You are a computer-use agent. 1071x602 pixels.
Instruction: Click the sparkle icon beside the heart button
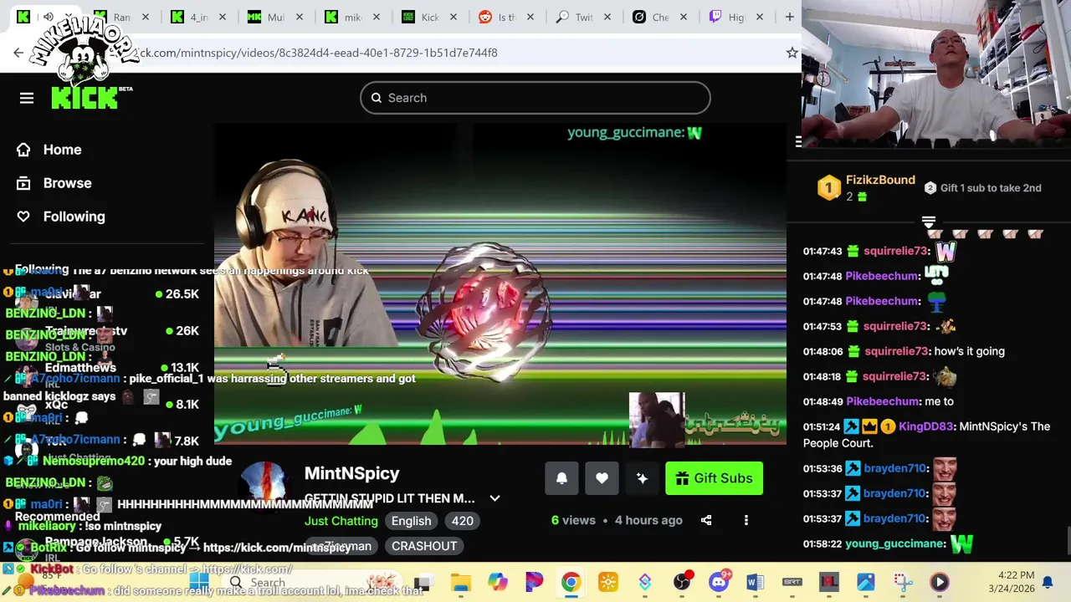(x=642, y=478)
